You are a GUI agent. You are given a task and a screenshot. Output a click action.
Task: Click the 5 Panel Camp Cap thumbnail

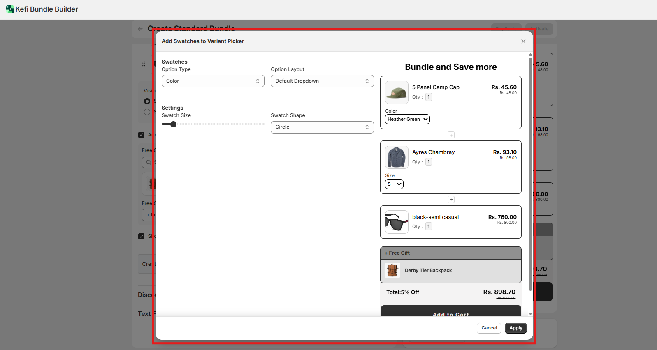[397, 92]
